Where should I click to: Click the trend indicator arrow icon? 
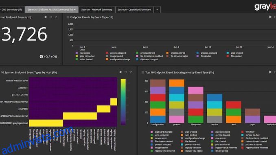click(41, 57)
